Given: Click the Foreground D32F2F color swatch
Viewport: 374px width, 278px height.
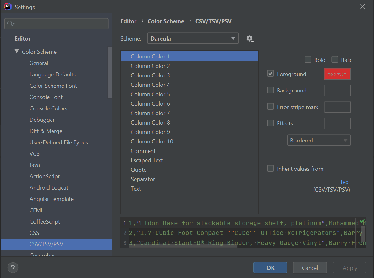Looking at the screenshot, I should click(338, 74).
